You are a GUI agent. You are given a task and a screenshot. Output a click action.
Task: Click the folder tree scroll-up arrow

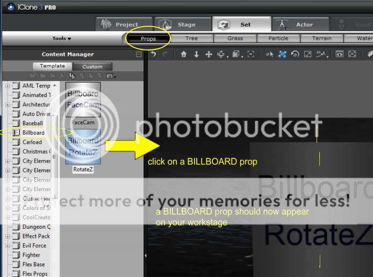click(55, 85)
